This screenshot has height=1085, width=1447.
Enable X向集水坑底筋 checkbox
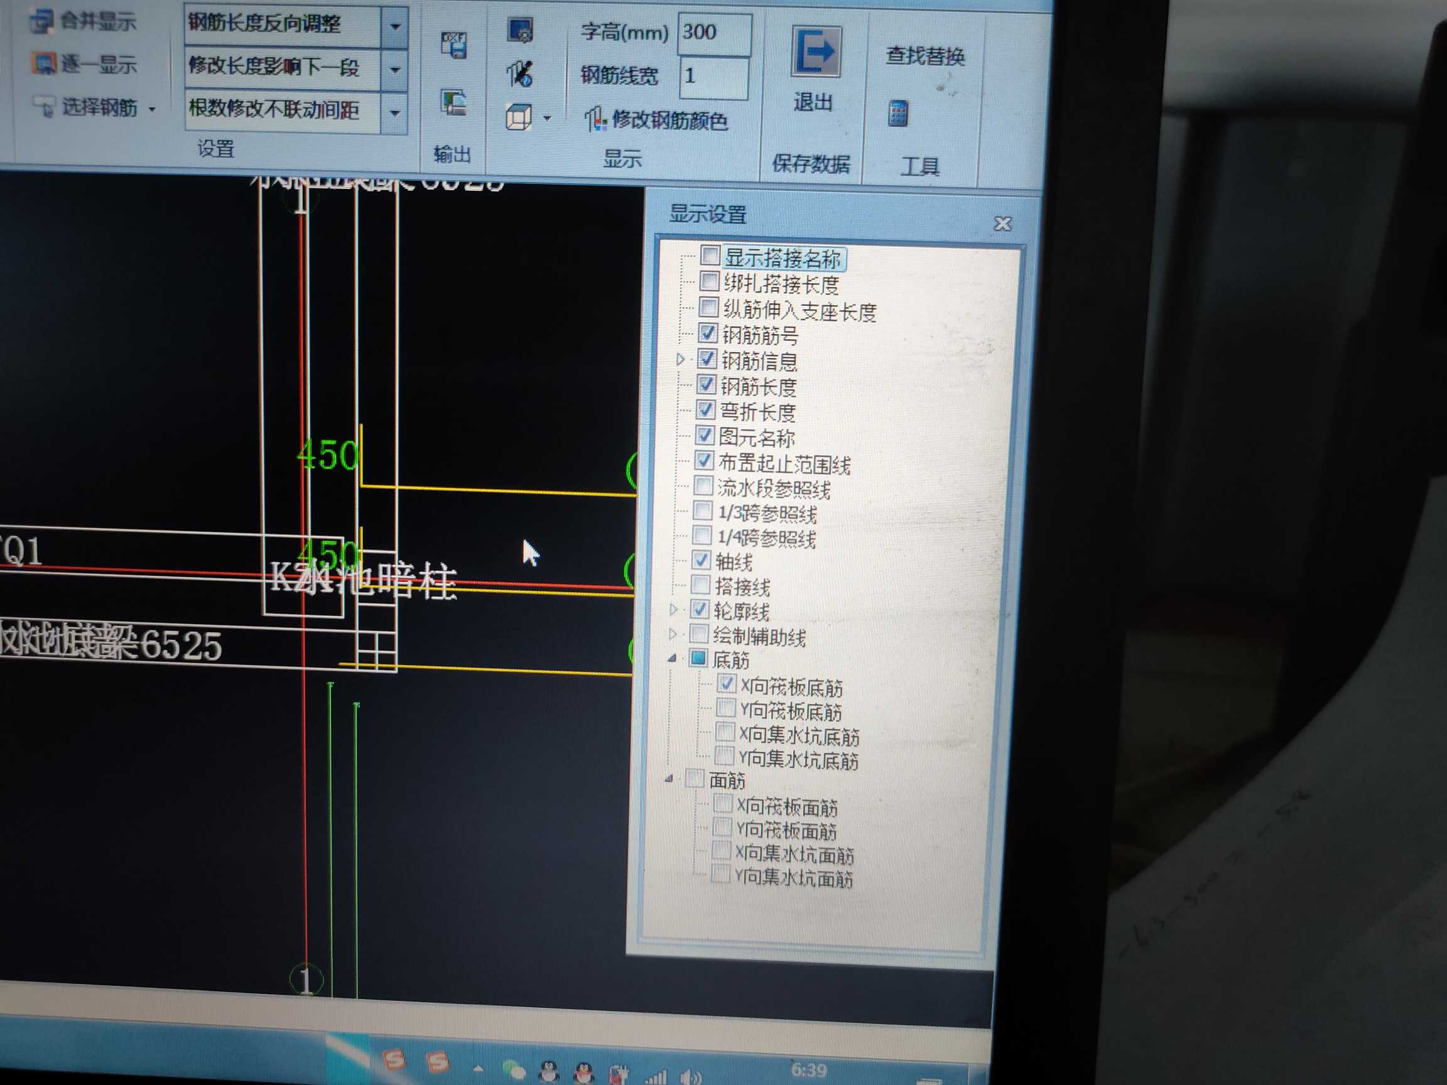725,732
